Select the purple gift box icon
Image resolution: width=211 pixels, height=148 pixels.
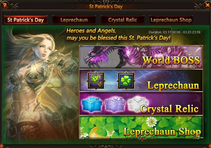tap(115, 104)
